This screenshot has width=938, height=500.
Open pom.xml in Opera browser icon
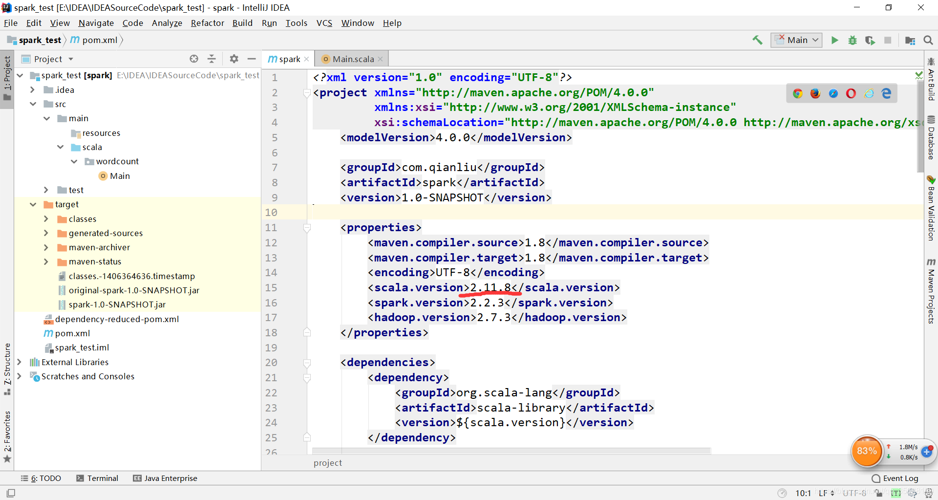pos(851,93)
